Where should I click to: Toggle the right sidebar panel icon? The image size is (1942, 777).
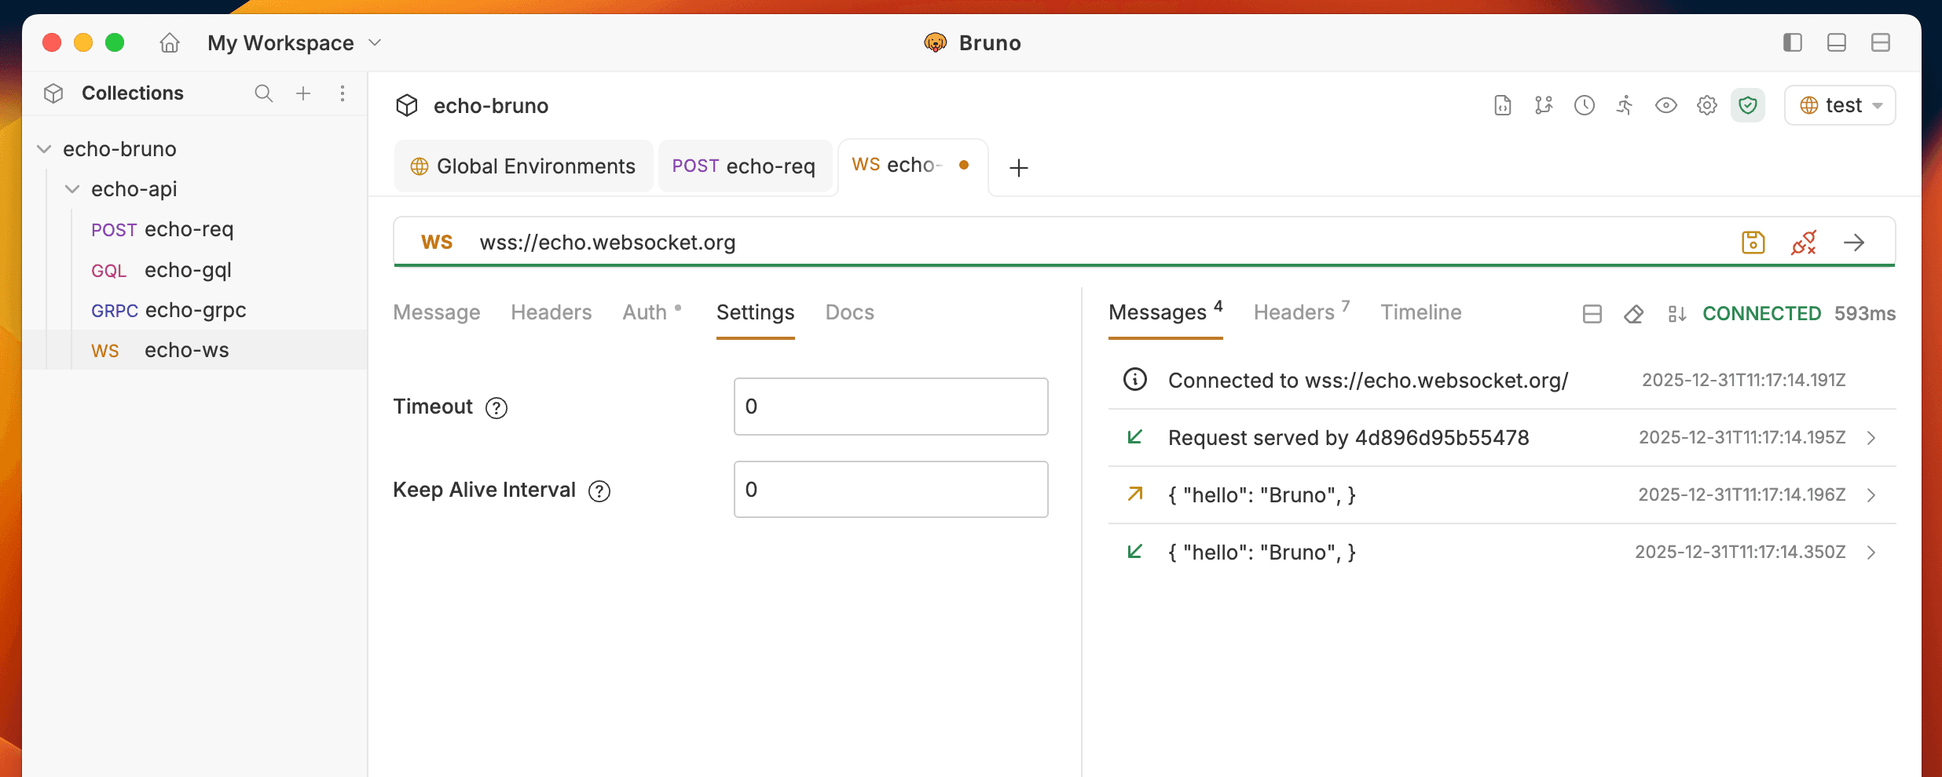1792,42
